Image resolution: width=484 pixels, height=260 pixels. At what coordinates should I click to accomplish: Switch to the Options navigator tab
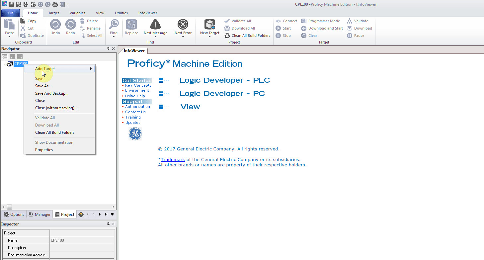click(14, 215)
